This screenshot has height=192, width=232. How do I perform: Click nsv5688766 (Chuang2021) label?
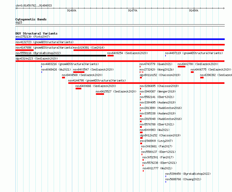183,179
